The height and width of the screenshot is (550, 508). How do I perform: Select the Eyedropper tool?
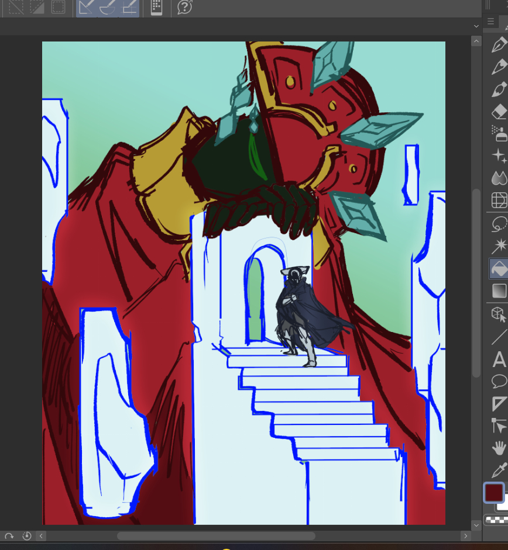499,469
